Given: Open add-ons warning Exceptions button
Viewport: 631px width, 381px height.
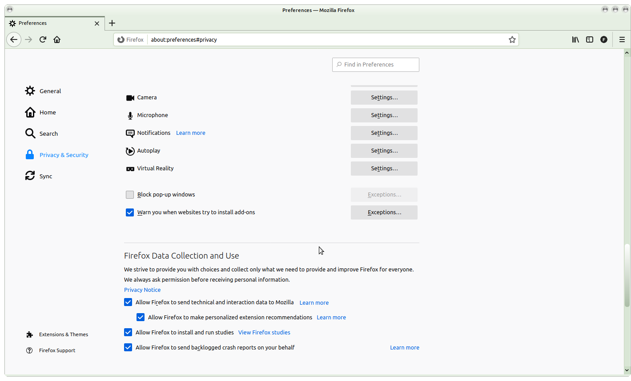Looking at the screenshot, I should click(x=384, y=212).
